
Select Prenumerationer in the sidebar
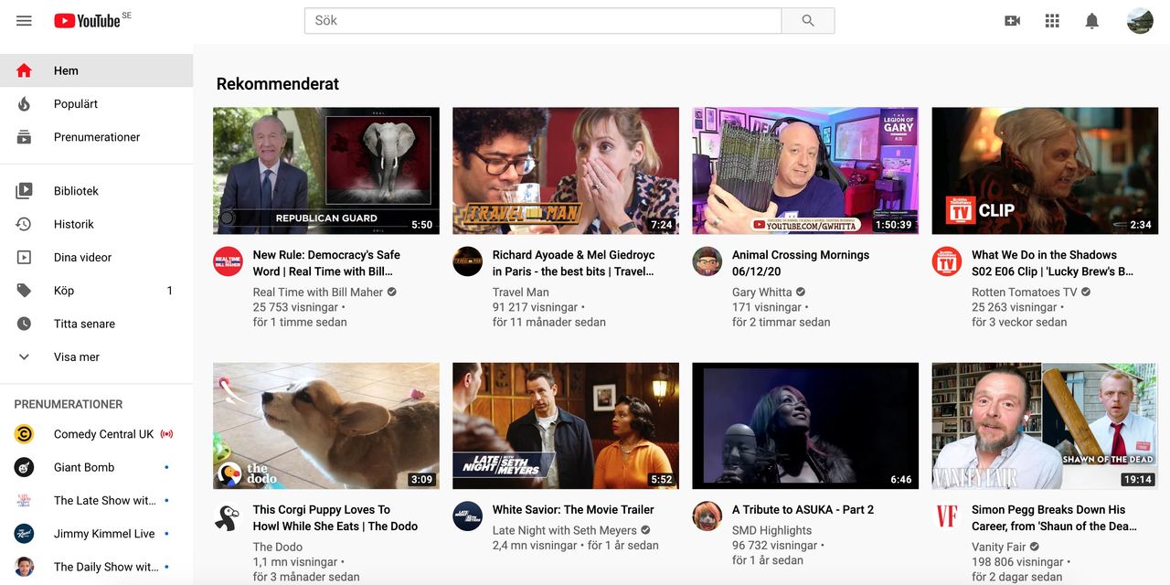(x=96, y=137)
